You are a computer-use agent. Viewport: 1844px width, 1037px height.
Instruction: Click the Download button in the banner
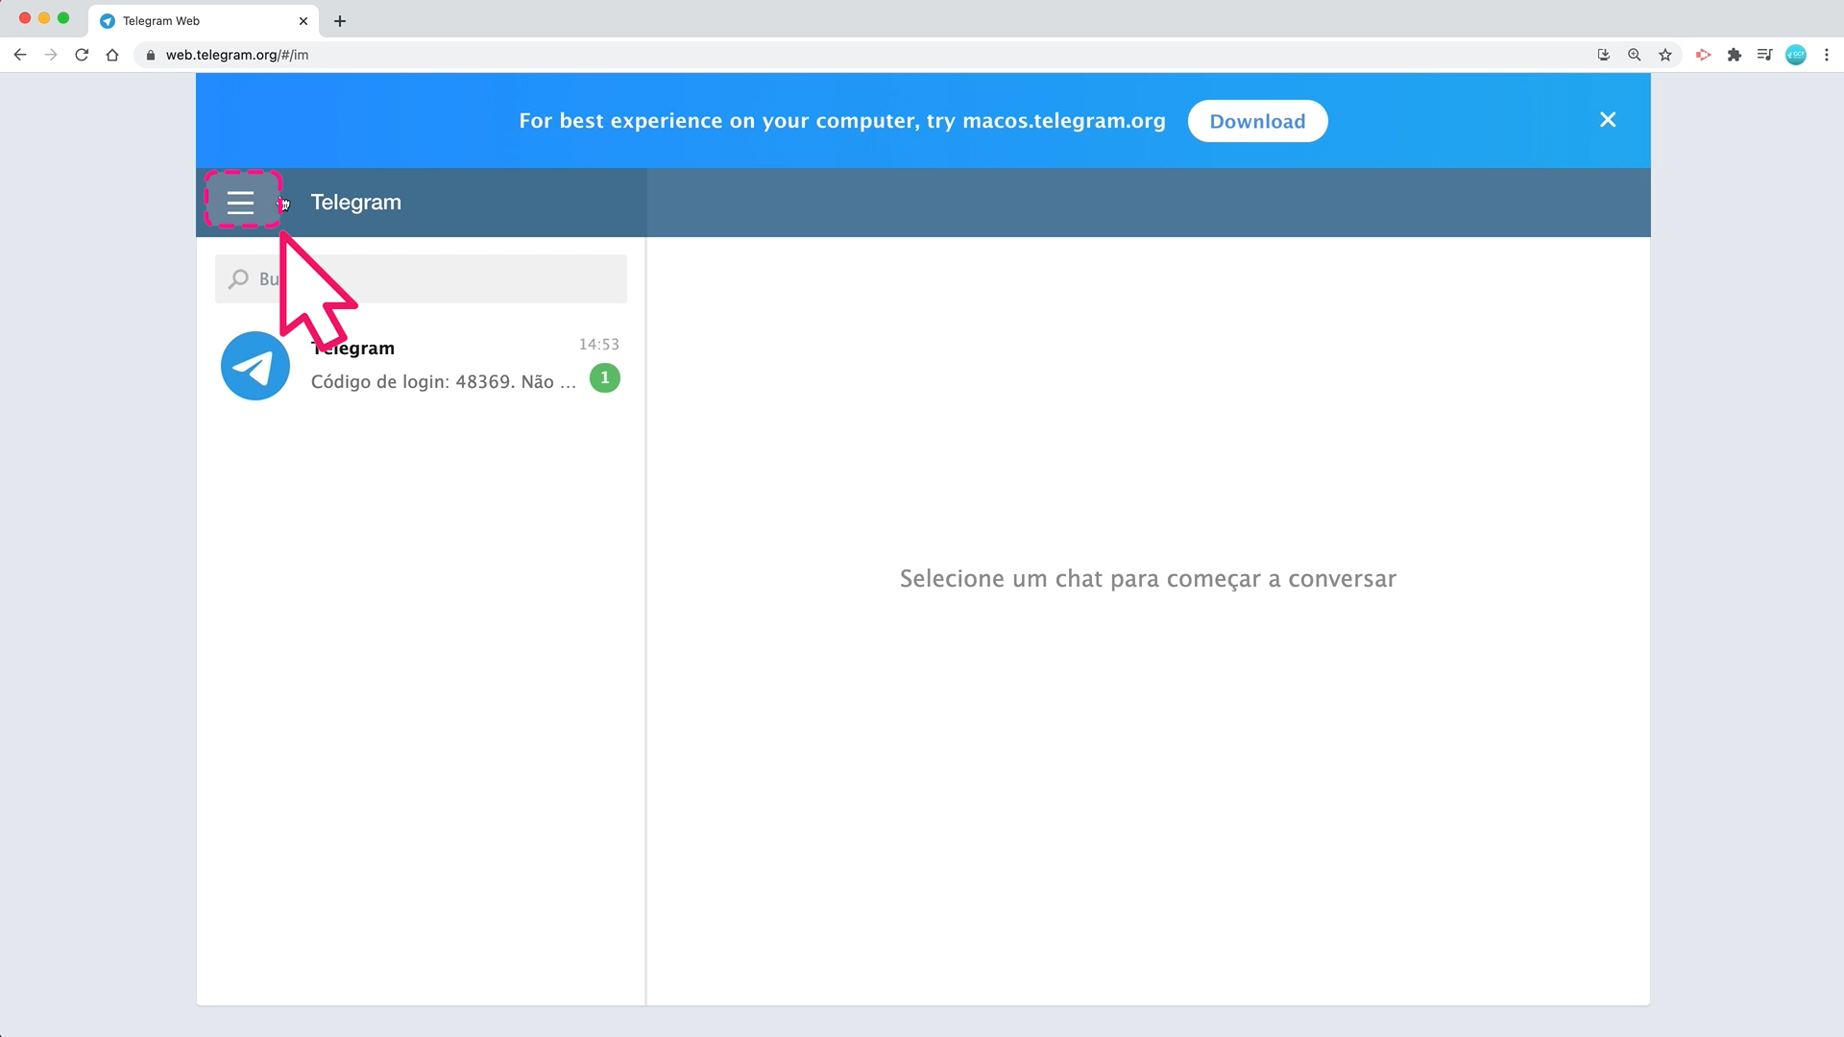tap(1257, 121)
